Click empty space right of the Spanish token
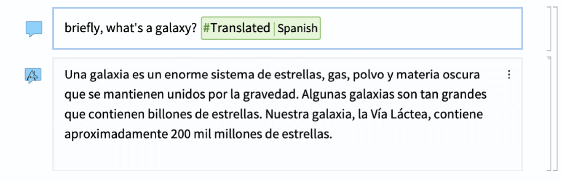This screenshot has width=563, height=181. 420,29
